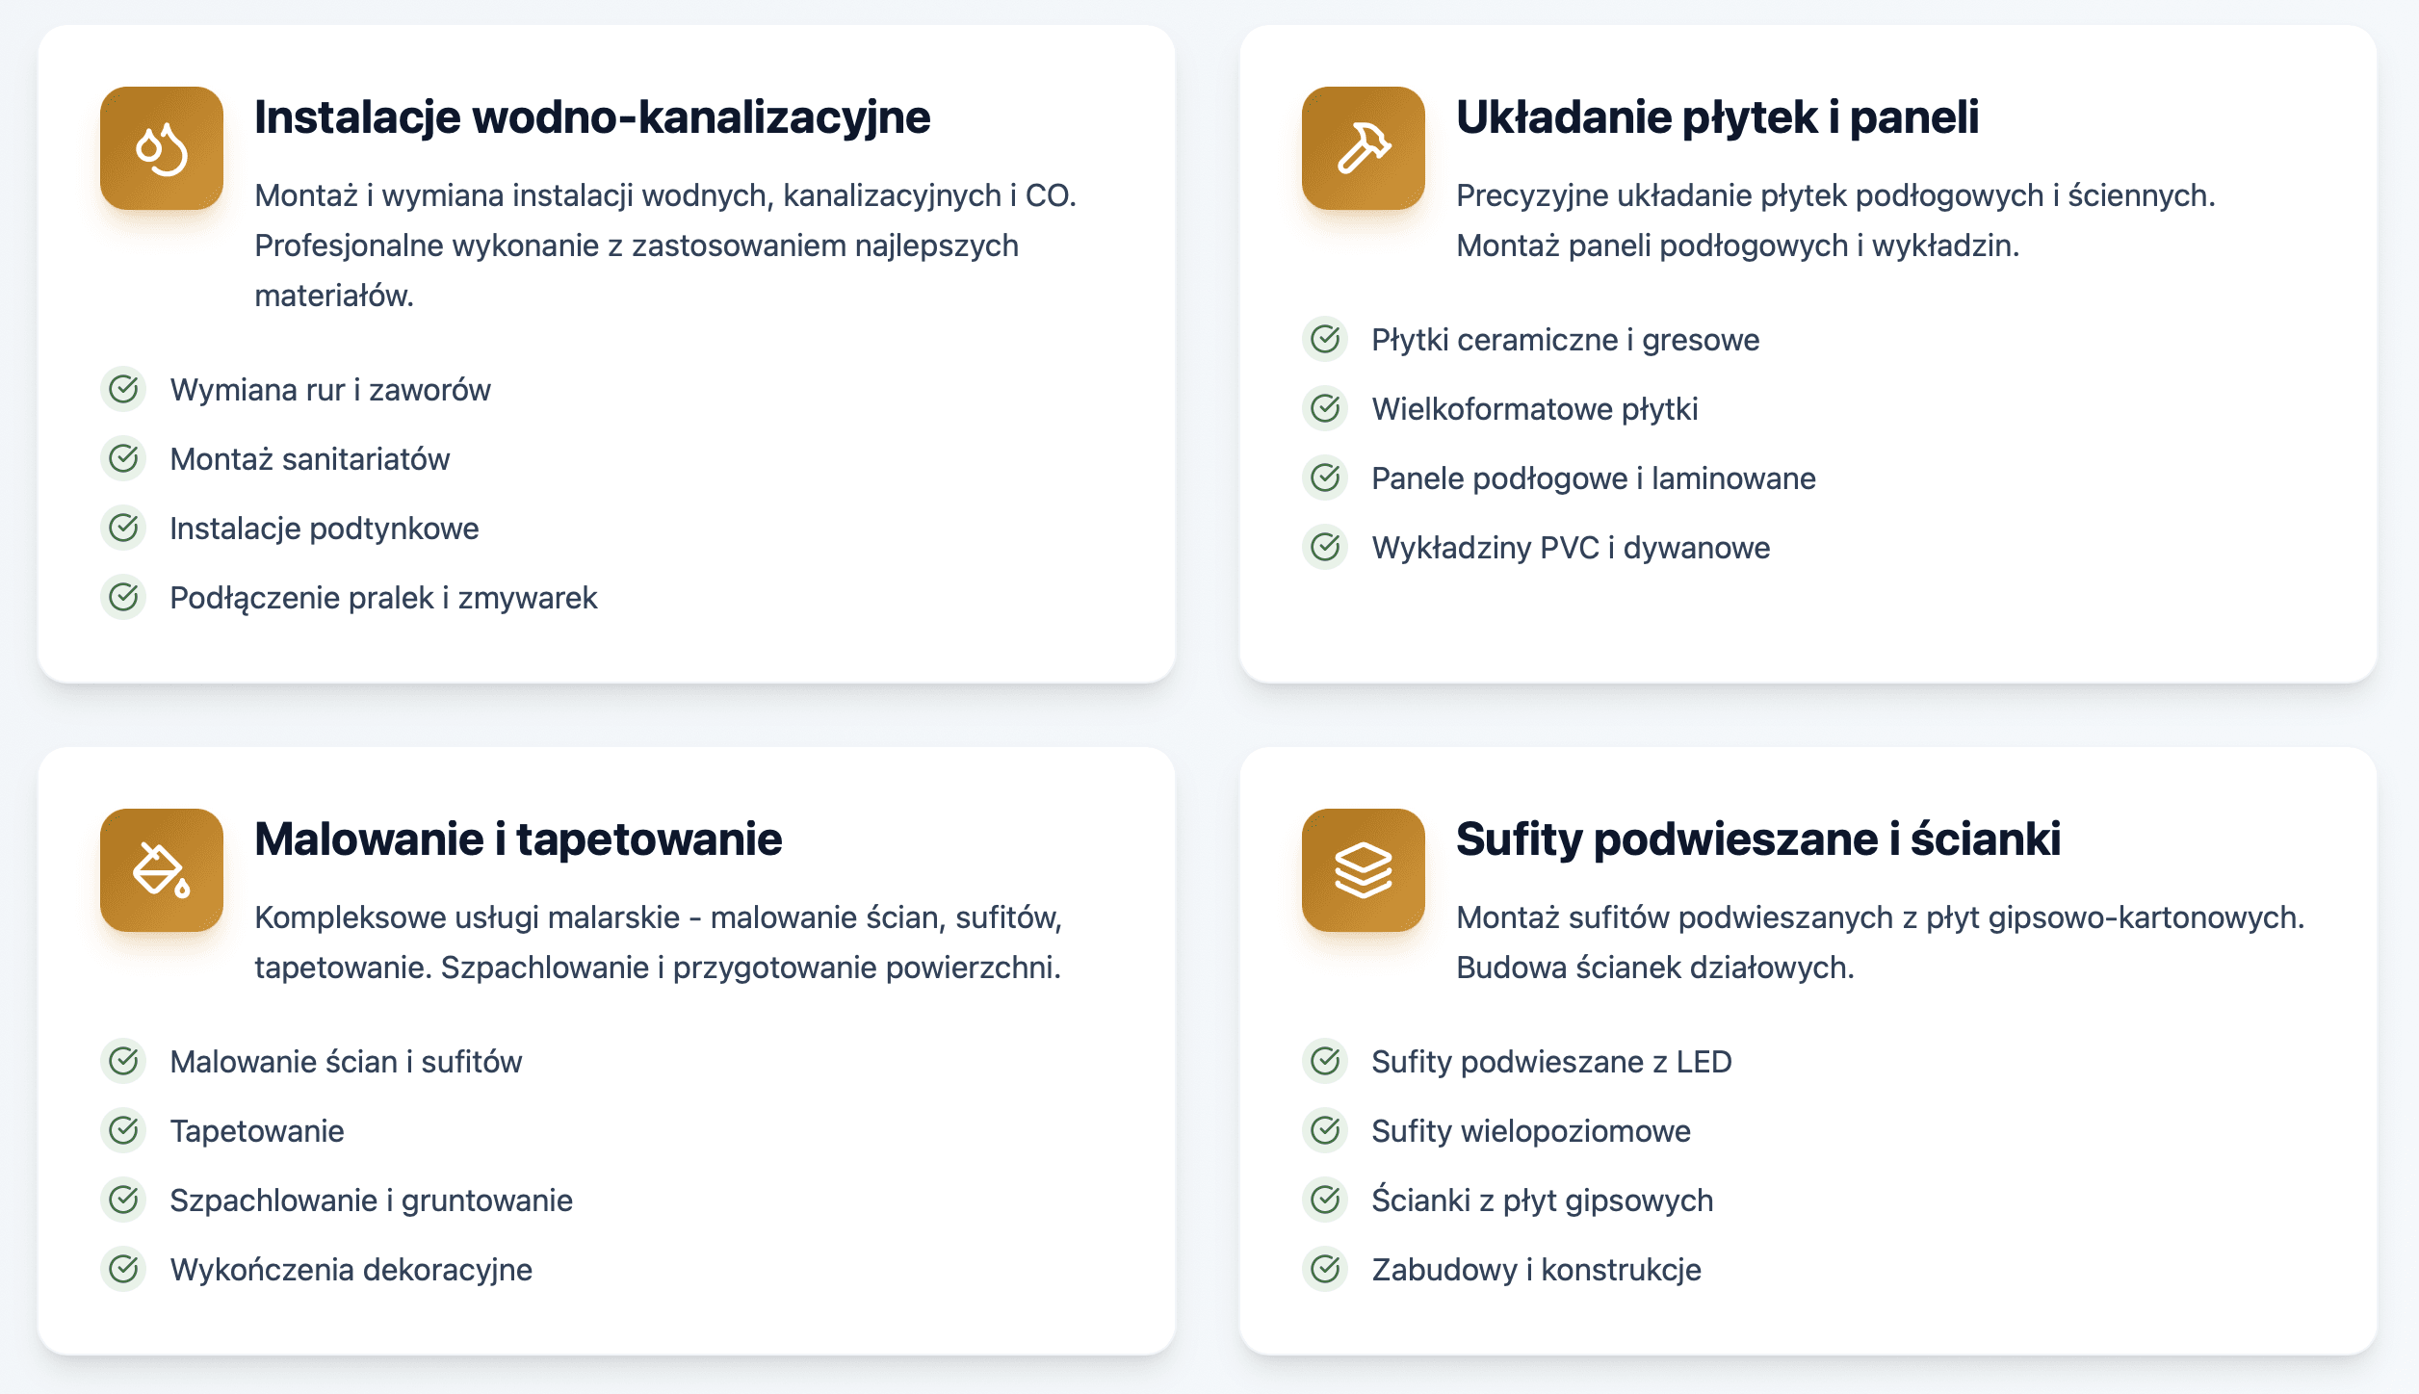Select the Sufity podwieszane i ścianki heading
This screenshot has height=1394, width=2419.
pyautogui.click(x=1757, y=839)
